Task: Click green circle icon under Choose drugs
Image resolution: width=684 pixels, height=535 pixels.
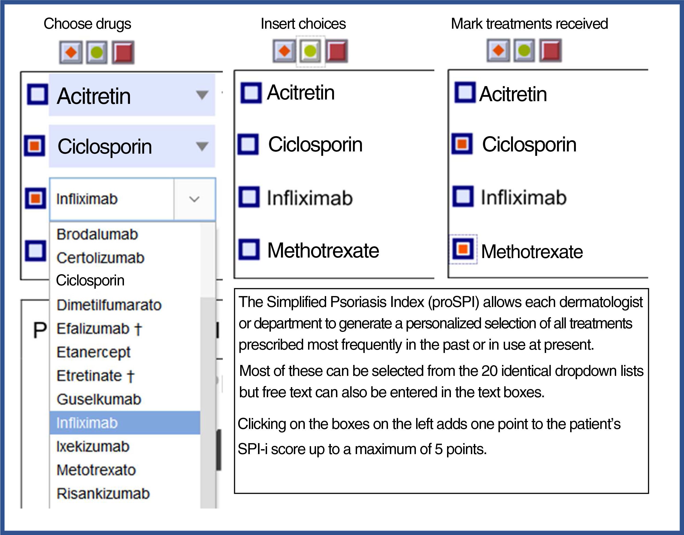Action: (x=97, y=52)
